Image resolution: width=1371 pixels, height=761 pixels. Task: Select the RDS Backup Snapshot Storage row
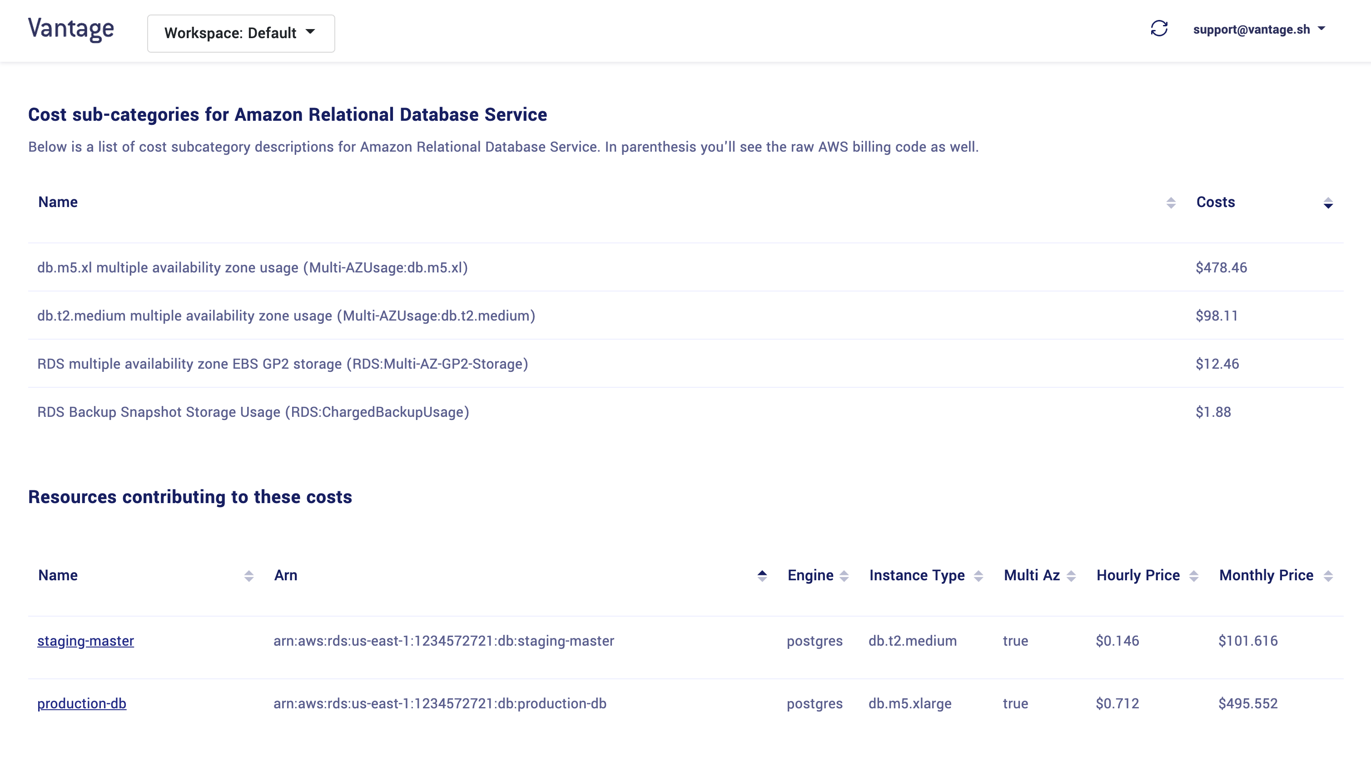pos(253,412)
